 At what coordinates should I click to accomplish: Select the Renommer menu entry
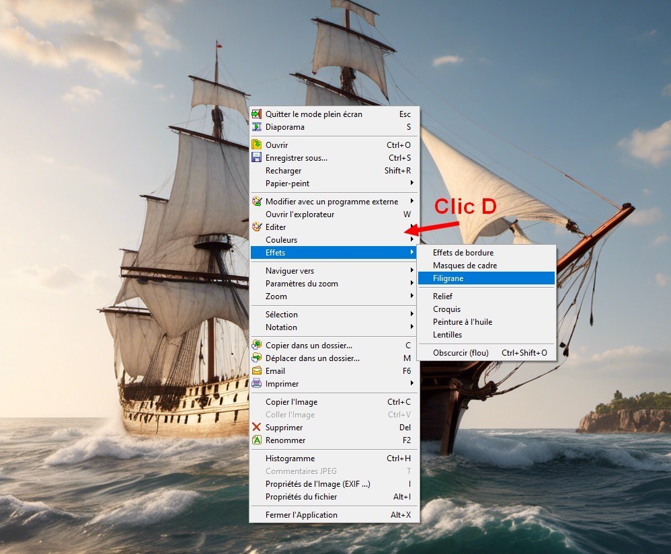click(x=333, y=440)
